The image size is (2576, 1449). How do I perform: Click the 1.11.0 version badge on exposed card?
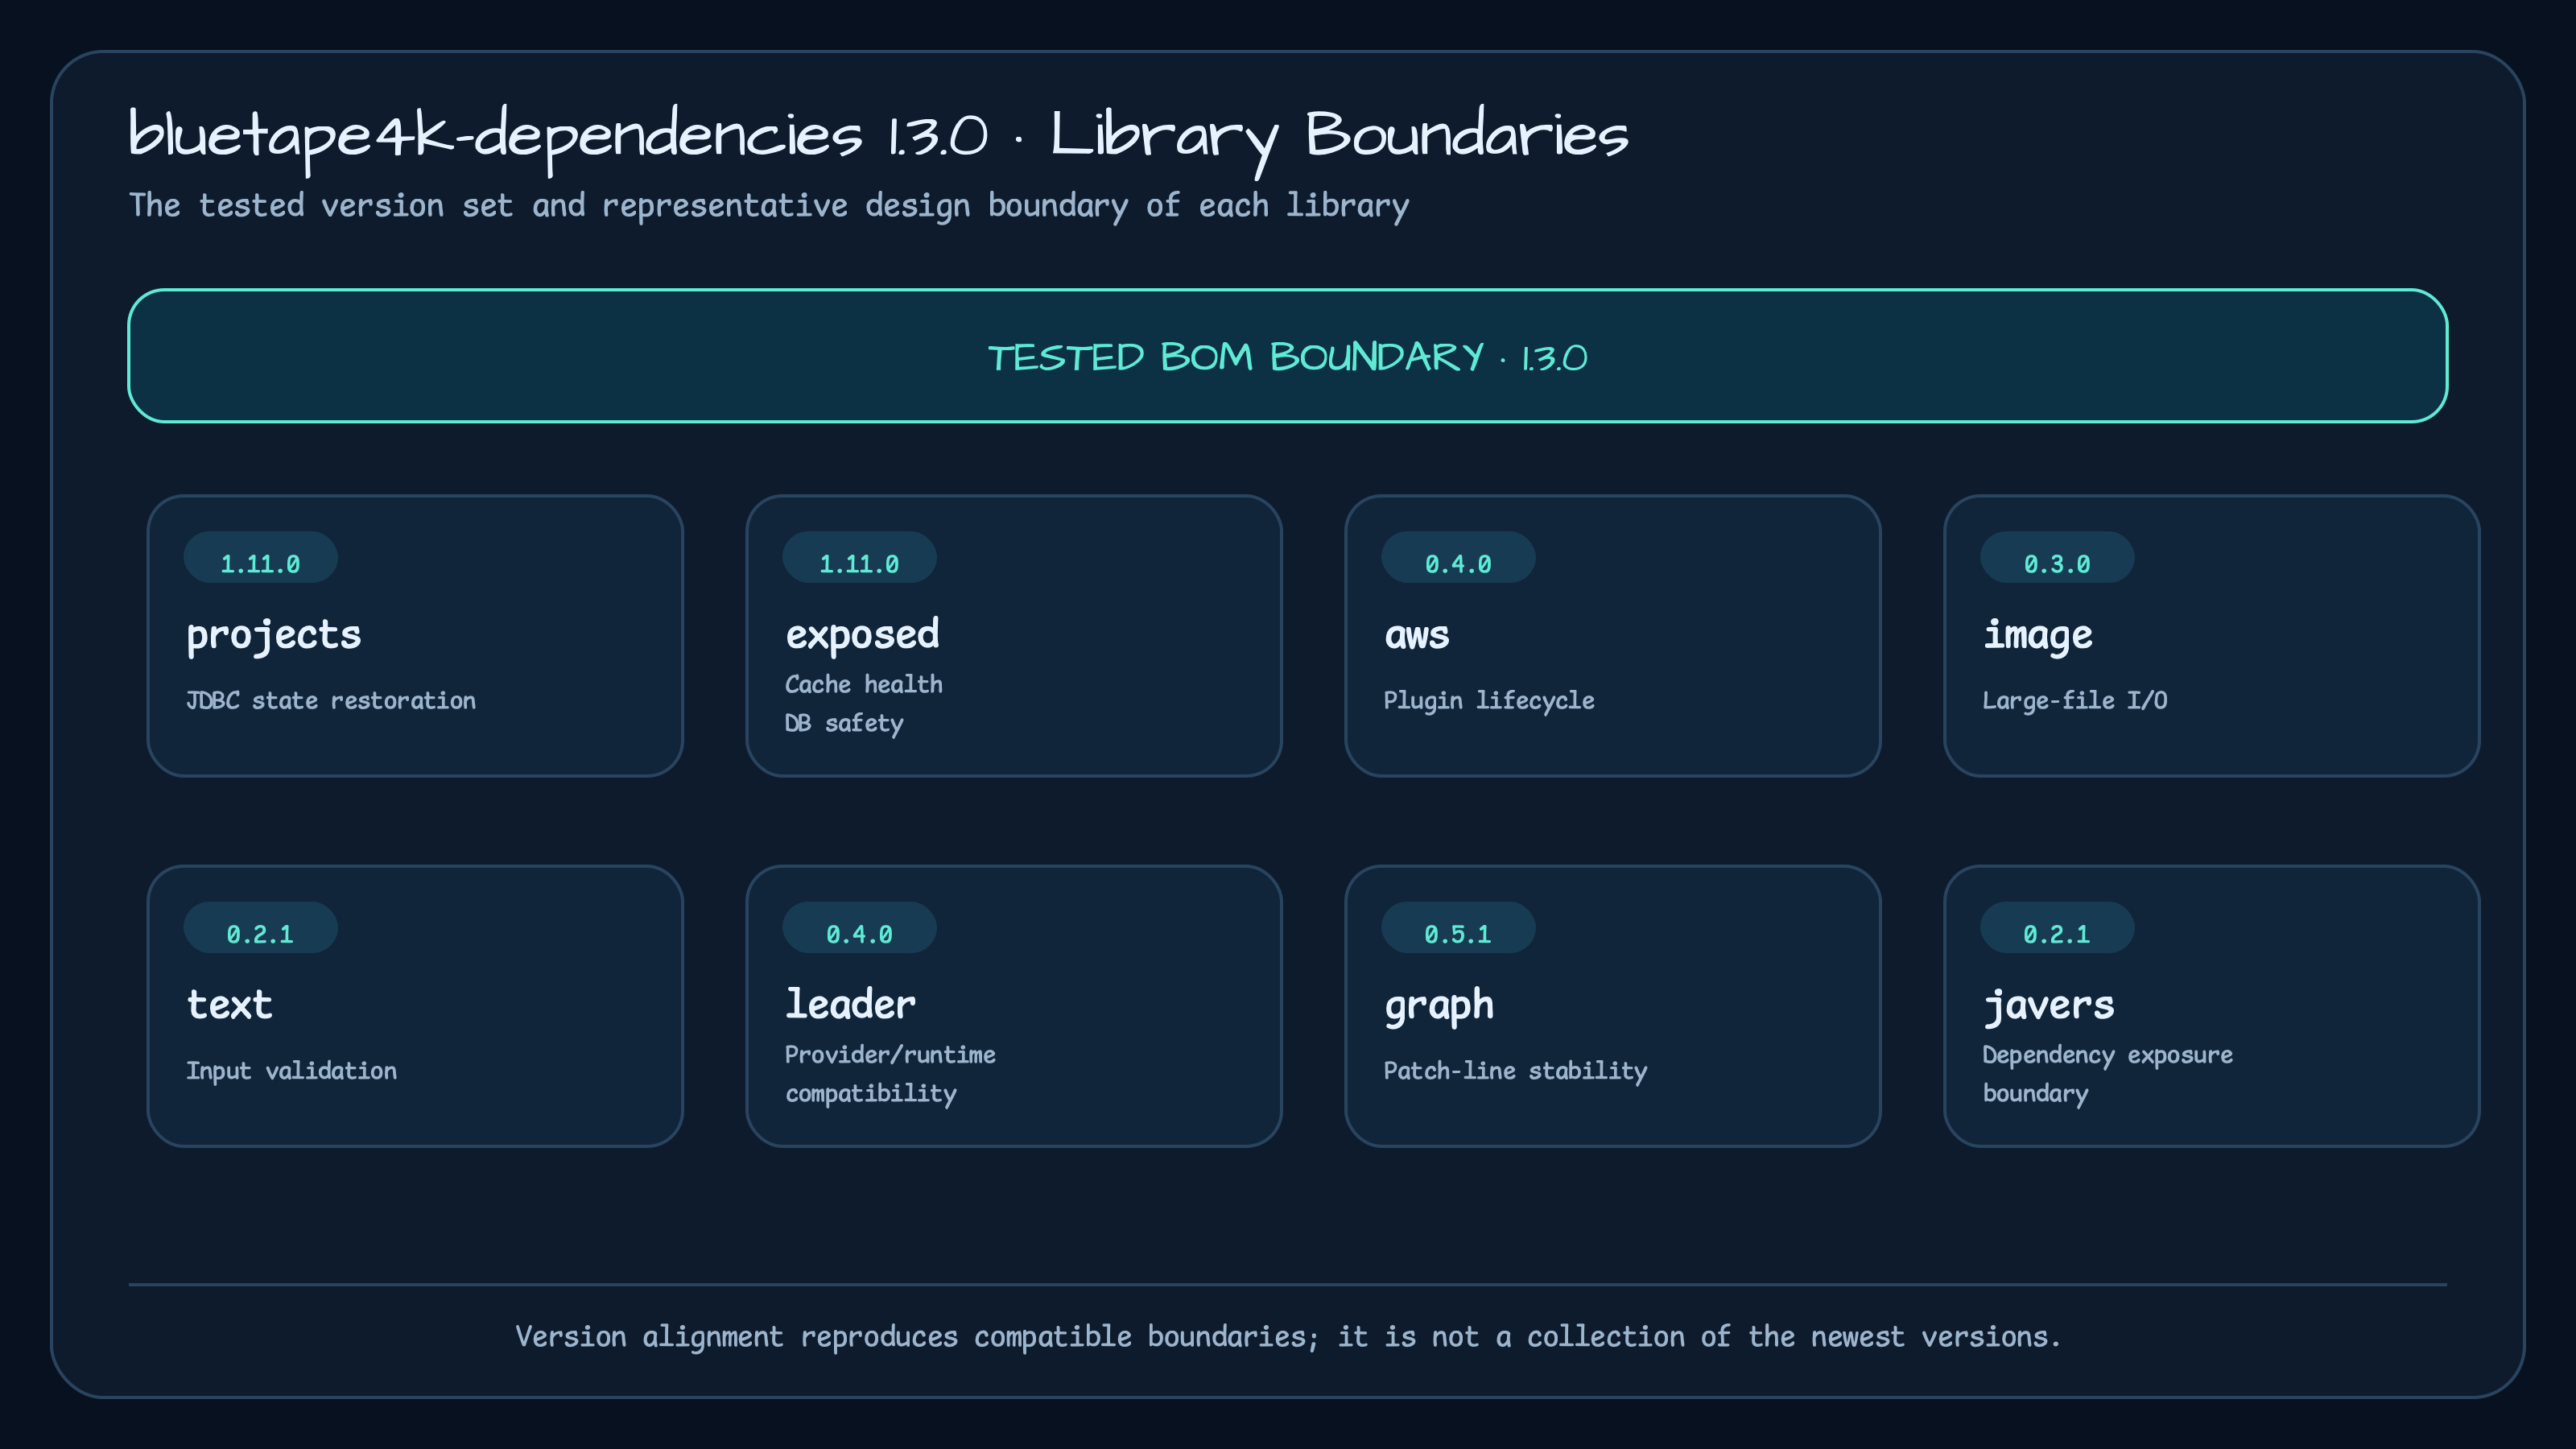(859, 558)
